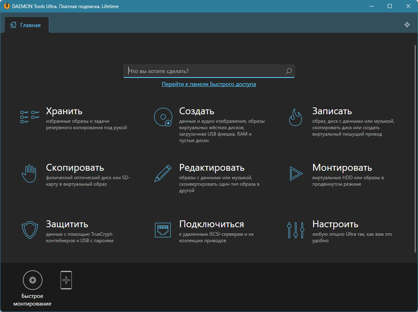Open the Создать section heading
The image size is (418, 312).
pos(196,111)
